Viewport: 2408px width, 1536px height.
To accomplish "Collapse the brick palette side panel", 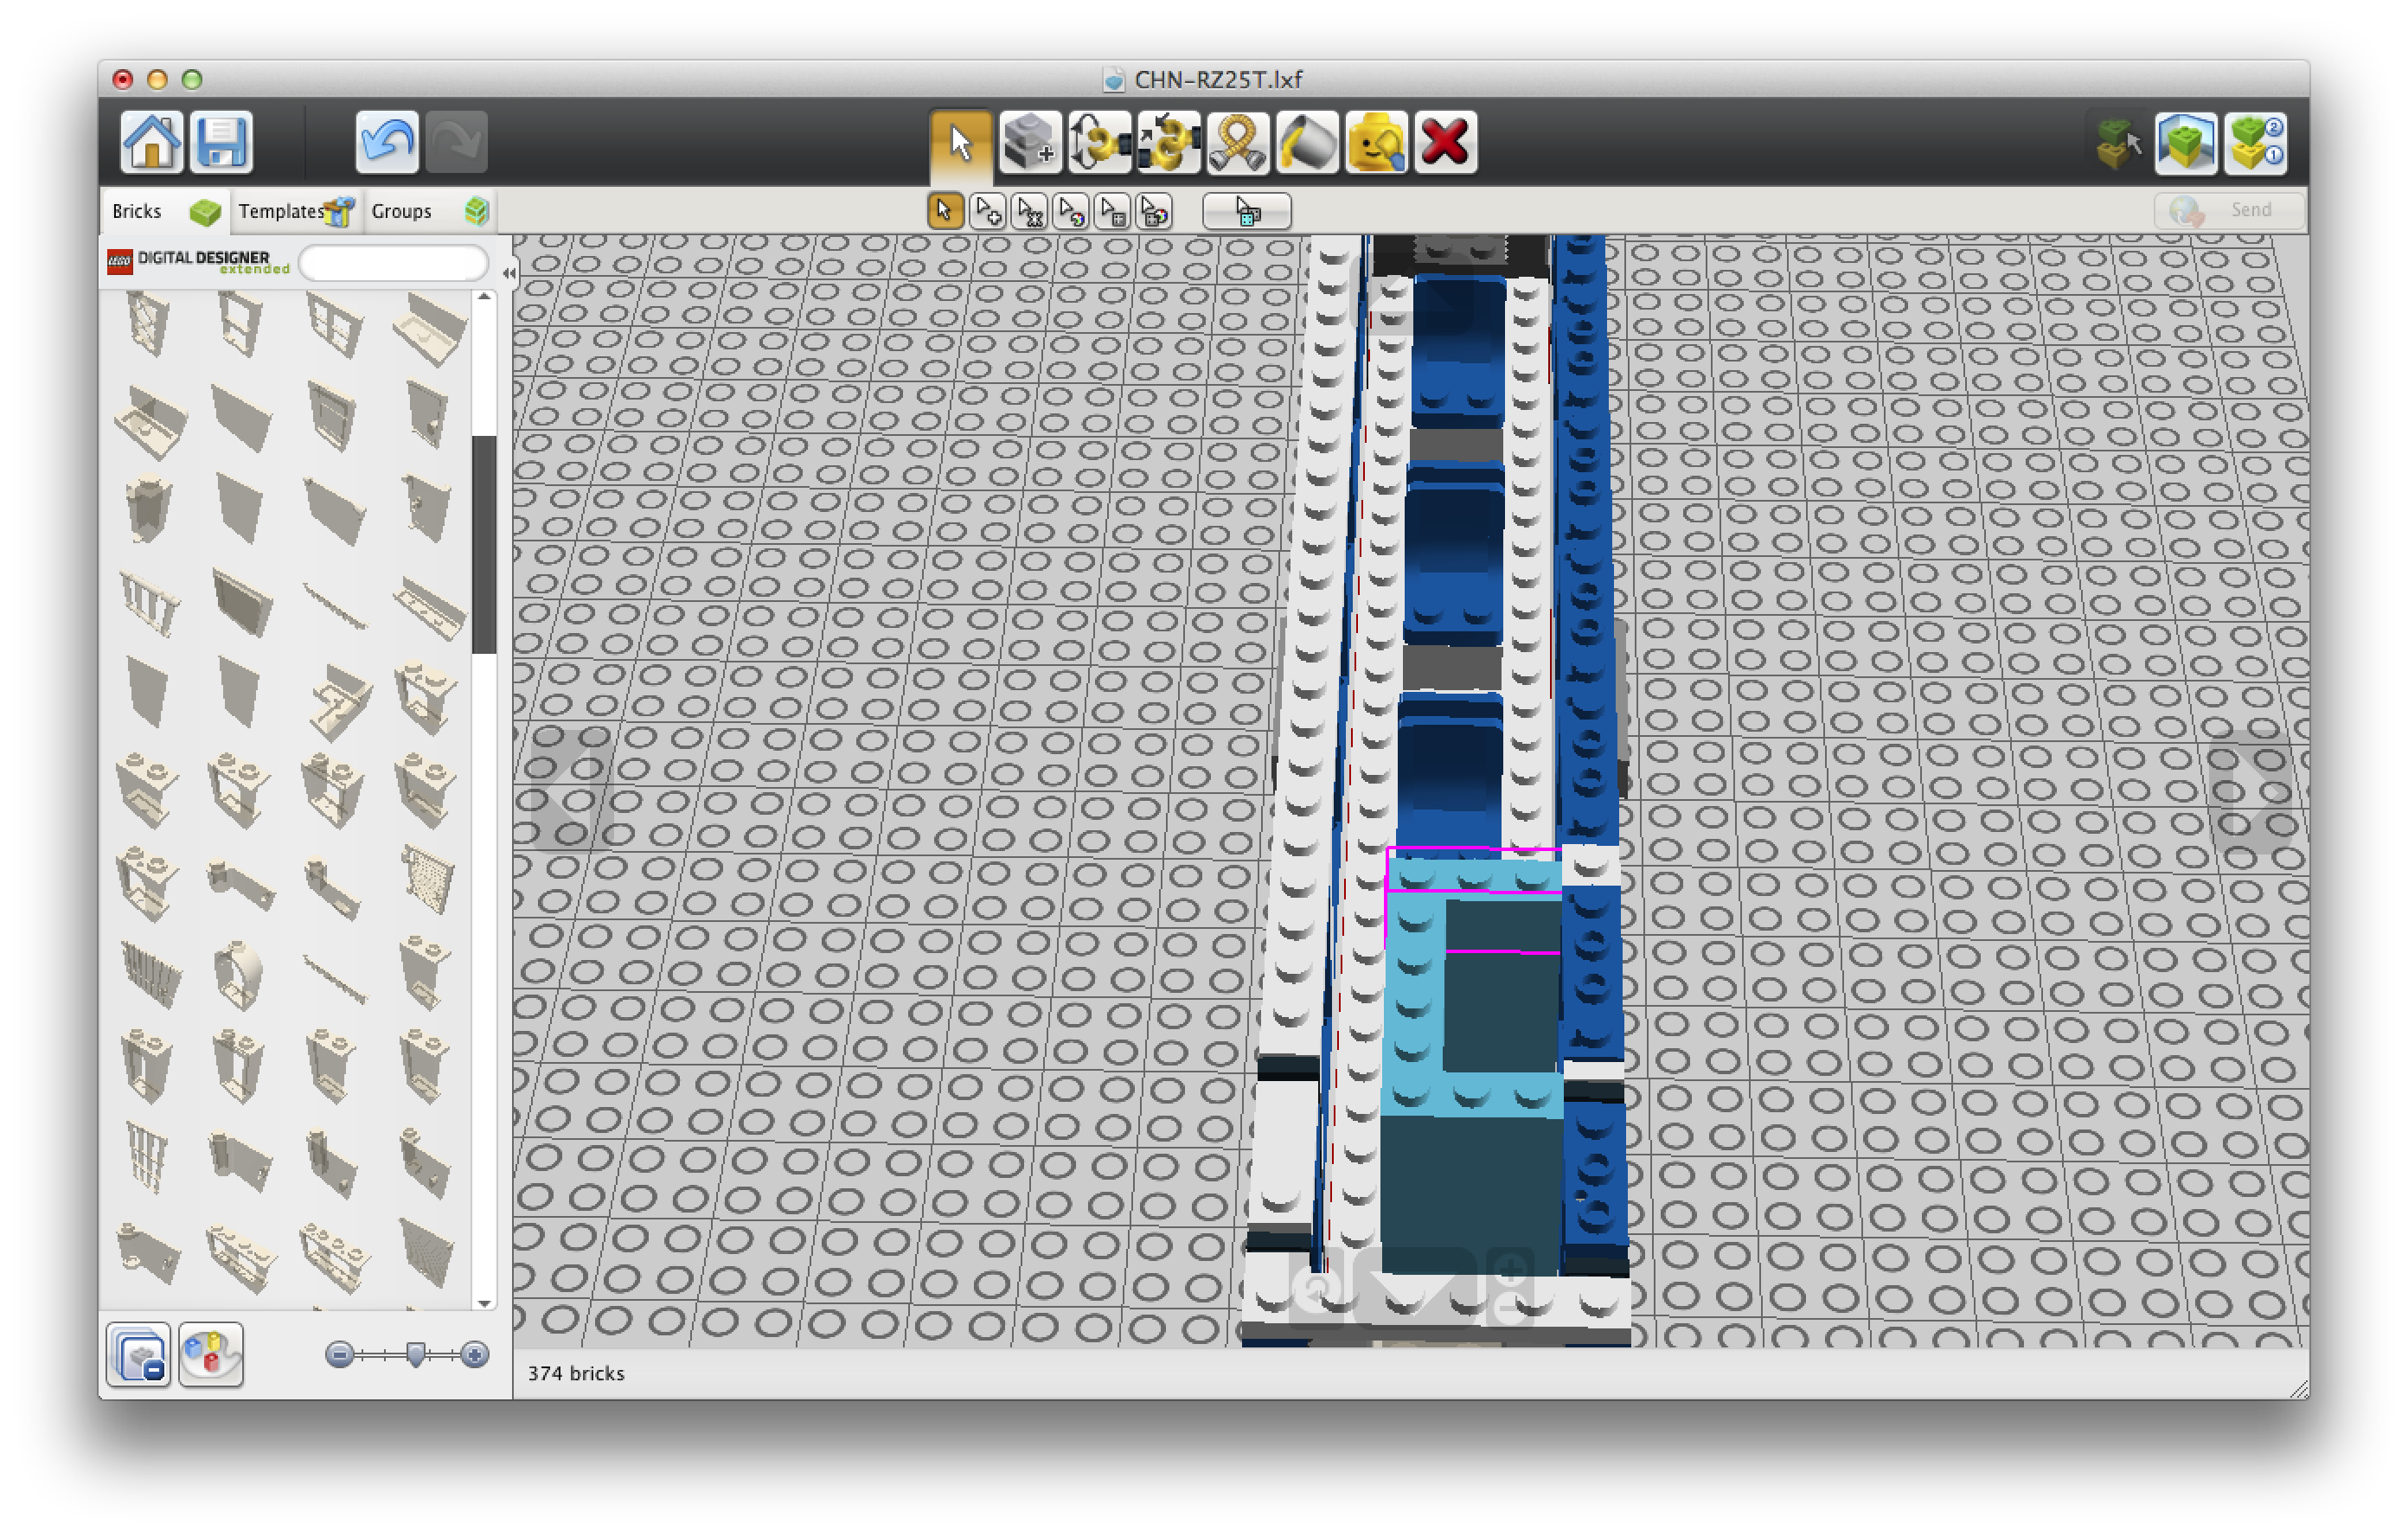I will tap(509, 273).
